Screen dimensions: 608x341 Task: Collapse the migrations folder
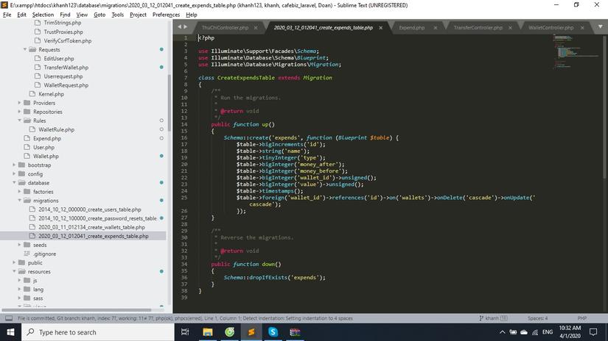(x=20, y=201)
